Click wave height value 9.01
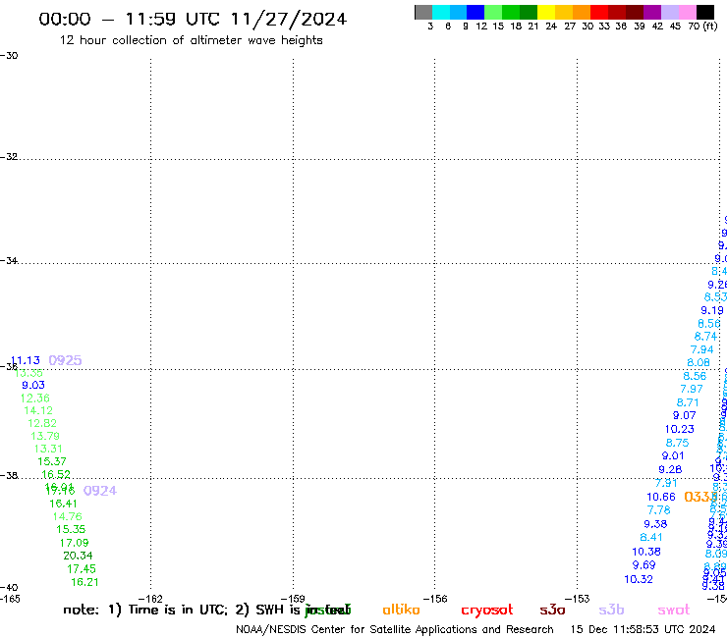The width and height of the screenshot is (727, 638). pyautogui.click(x=673, y=455)
